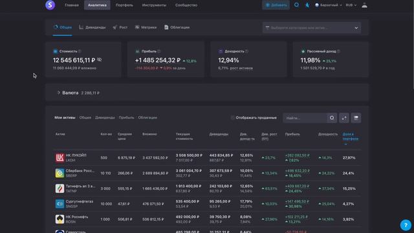The image size is (414, 233).
Task: Sort by the Актив column header
Action: [x=60, y=134]
